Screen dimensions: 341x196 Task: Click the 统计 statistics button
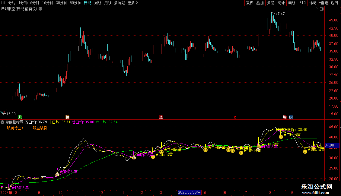[281, 3]
